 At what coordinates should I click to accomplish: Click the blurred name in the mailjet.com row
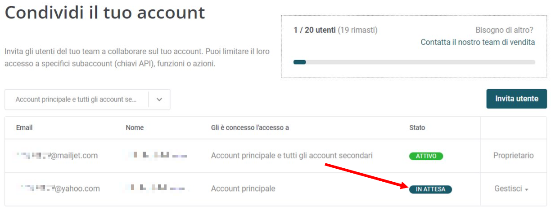pyautogui.click(x=156, y=156)
